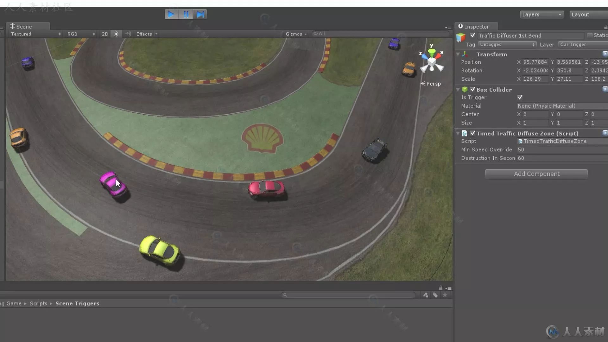Click the Material None (Physic Material) field
The height and width of the screenshot is (342, 608).
[x=562, y=106]
